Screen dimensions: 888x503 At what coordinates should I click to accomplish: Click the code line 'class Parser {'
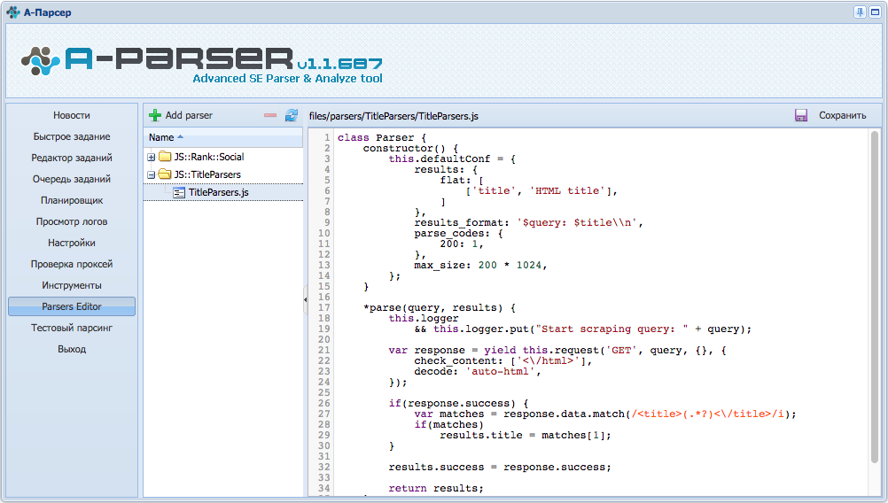(382, 137)
